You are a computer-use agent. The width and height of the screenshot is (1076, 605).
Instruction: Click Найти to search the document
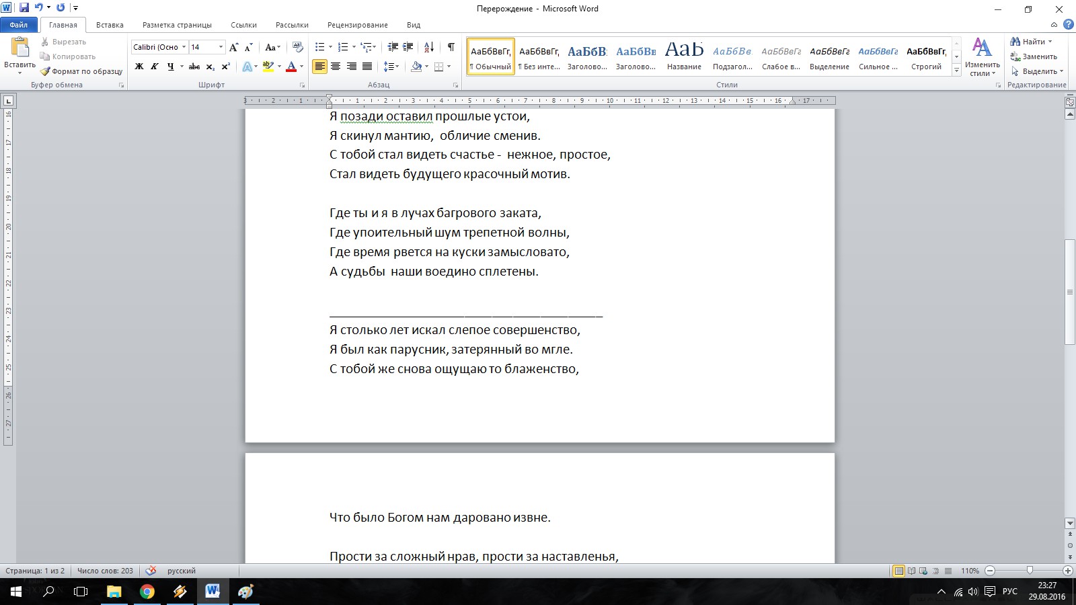pos(1031,42)
